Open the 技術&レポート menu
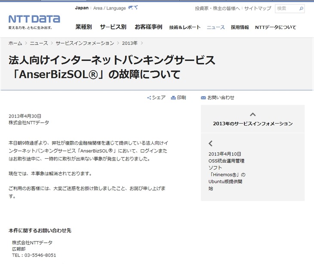The width and height of the screenshot is (314, 266). (185, 27)
